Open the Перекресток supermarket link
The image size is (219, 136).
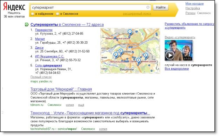click(44, 30)
